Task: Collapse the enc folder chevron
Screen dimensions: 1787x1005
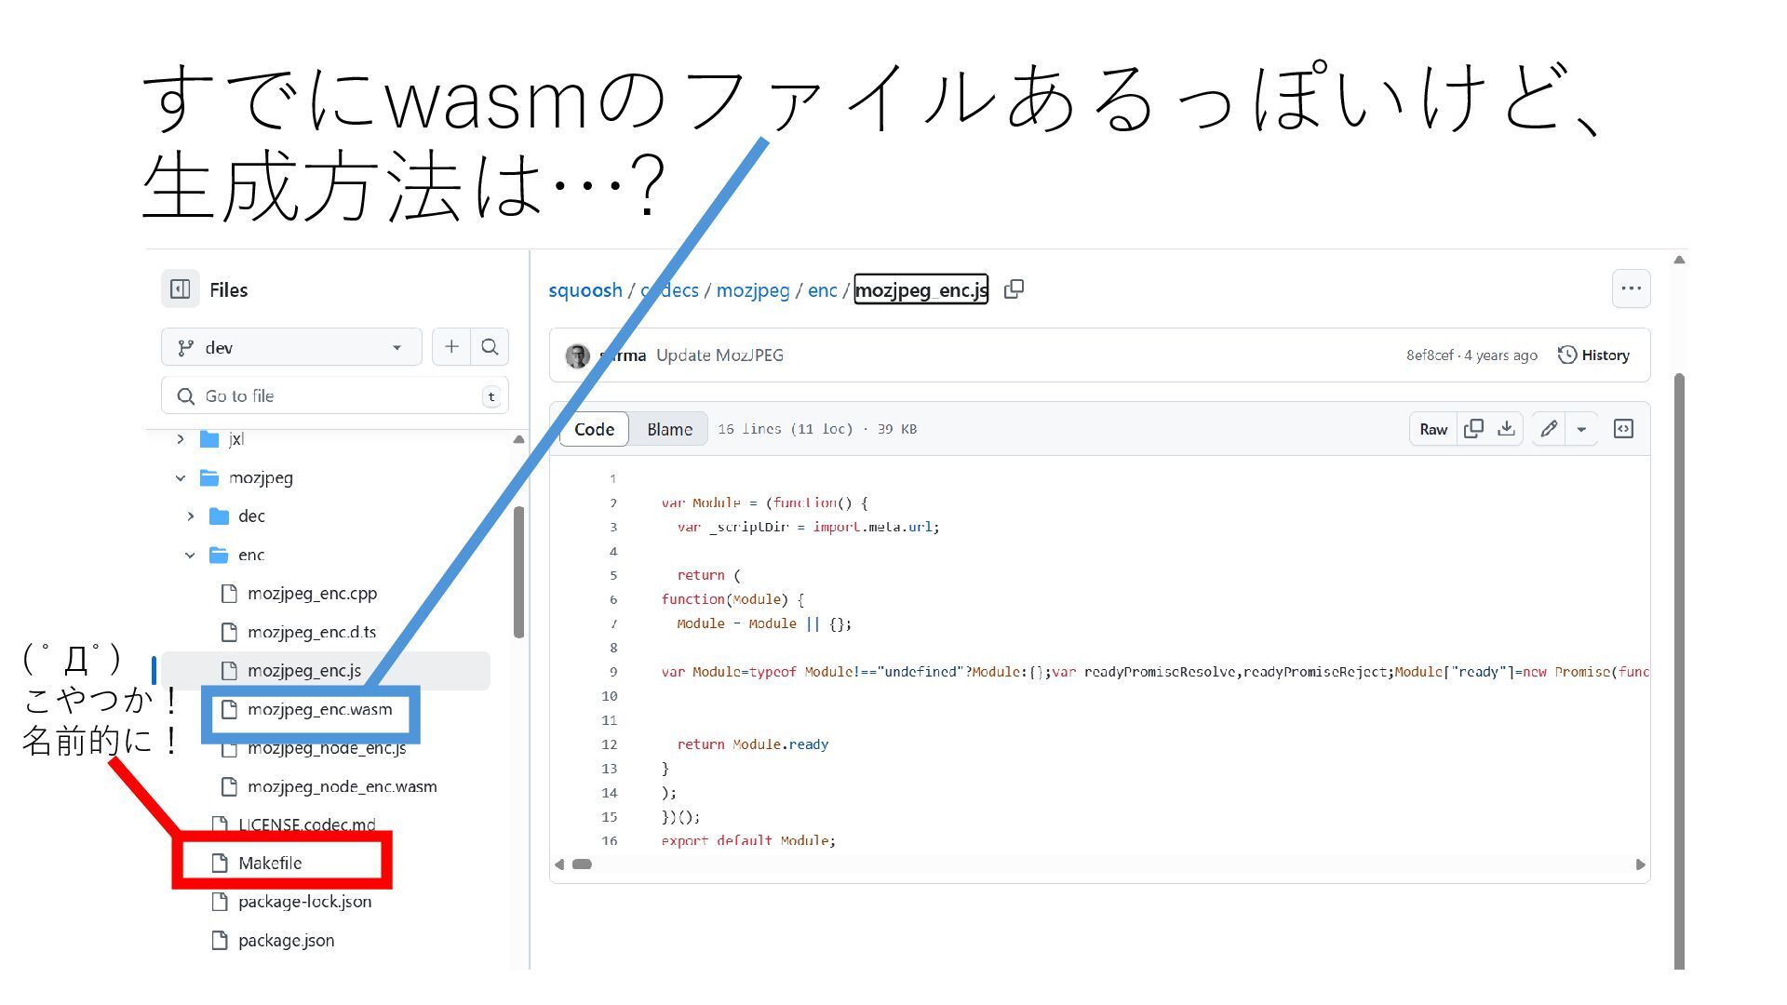Action: pyautogui.click(x=190, y=555)
